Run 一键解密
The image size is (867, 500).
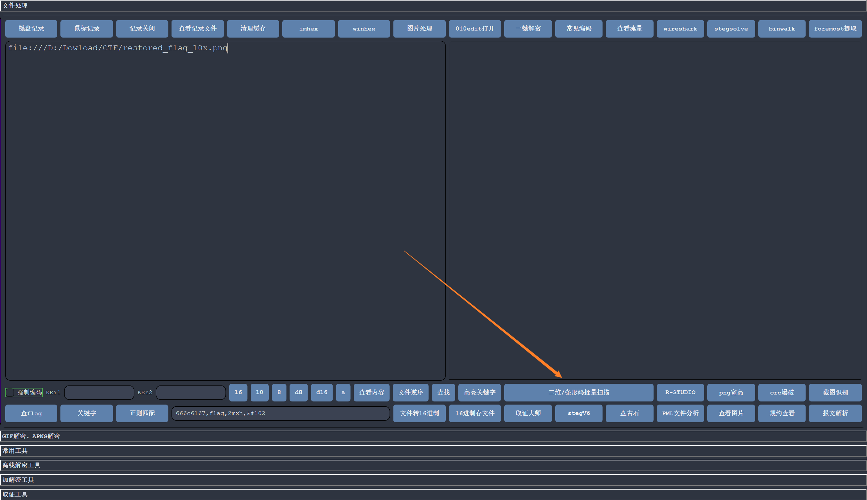[528, 29]
